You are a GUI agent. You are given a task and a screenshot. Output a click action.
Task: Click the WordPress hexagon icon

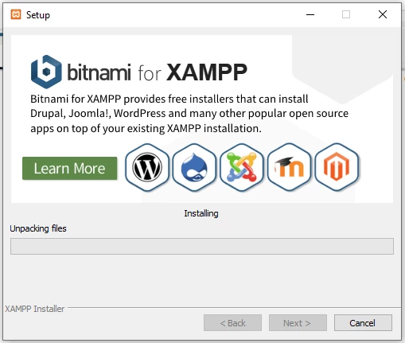[x=147, y=167]
